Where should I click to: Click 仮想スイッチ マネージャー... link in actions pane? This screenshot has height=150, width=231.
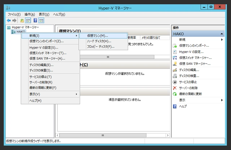(195, 58)
